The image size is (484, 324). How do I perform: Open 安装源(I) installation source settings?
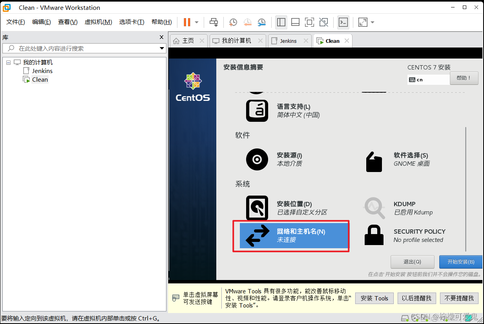coord(275,159)
